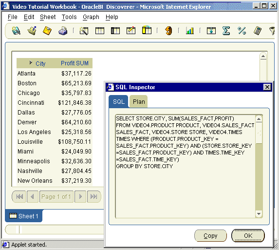Click the Refresh orange arrow icon
The width and height of the screenshot is (279, 250).
coord(168,30)
